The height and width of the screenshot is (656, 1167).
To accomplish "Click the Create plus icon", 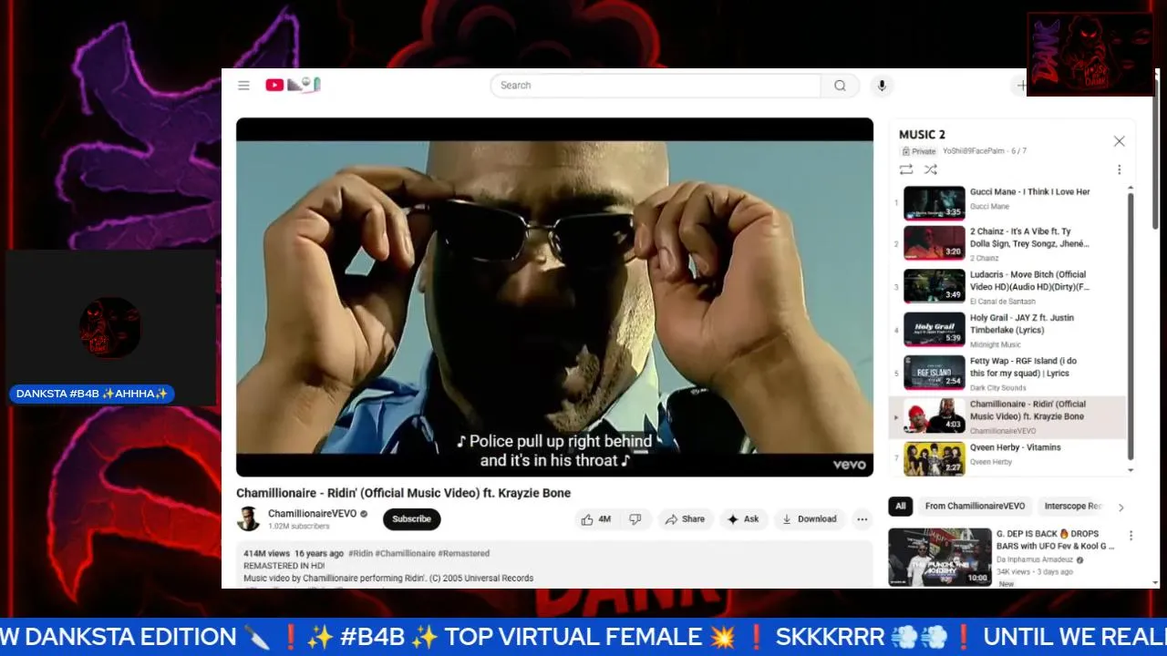I will 1021,86.
